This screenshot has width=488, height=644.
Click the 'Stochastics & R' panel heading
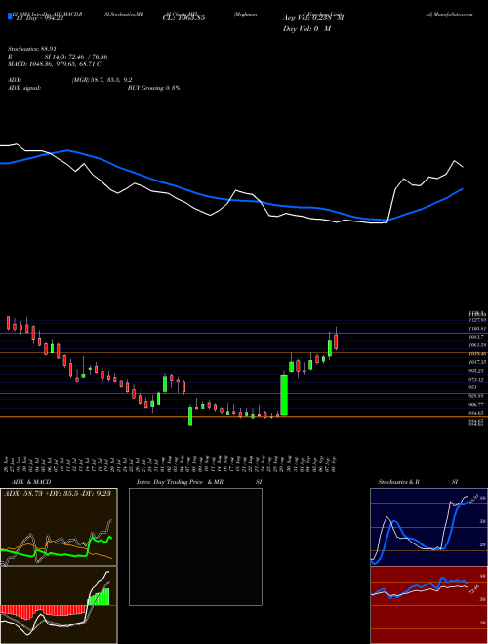point(398,482)
